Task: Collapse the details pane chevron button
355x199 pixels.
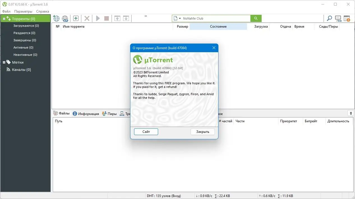Action: [351, 113]
